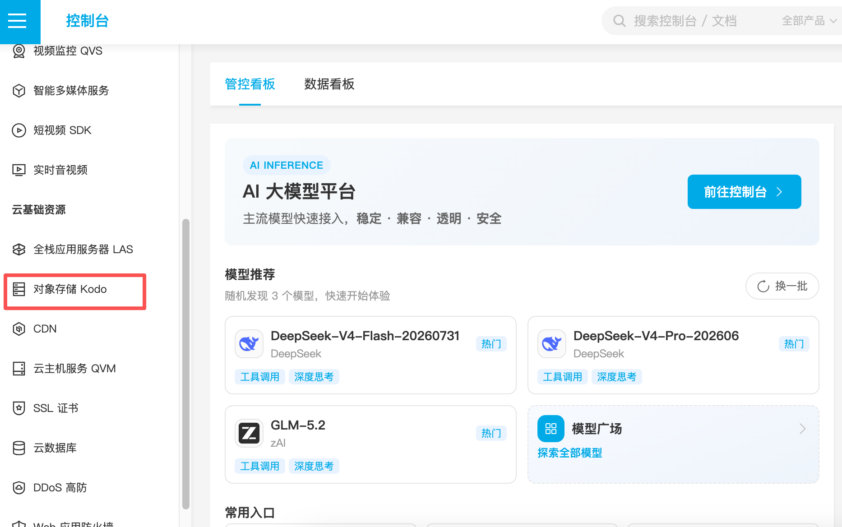Open 云数据库 in the sidebar
Screen dimensions: 842x527
point(55,448)
